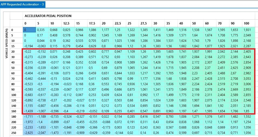Select cell 0,771 in speed 250 row
Image resolution: width=258 pixels, height=137 pixels.
236,133
